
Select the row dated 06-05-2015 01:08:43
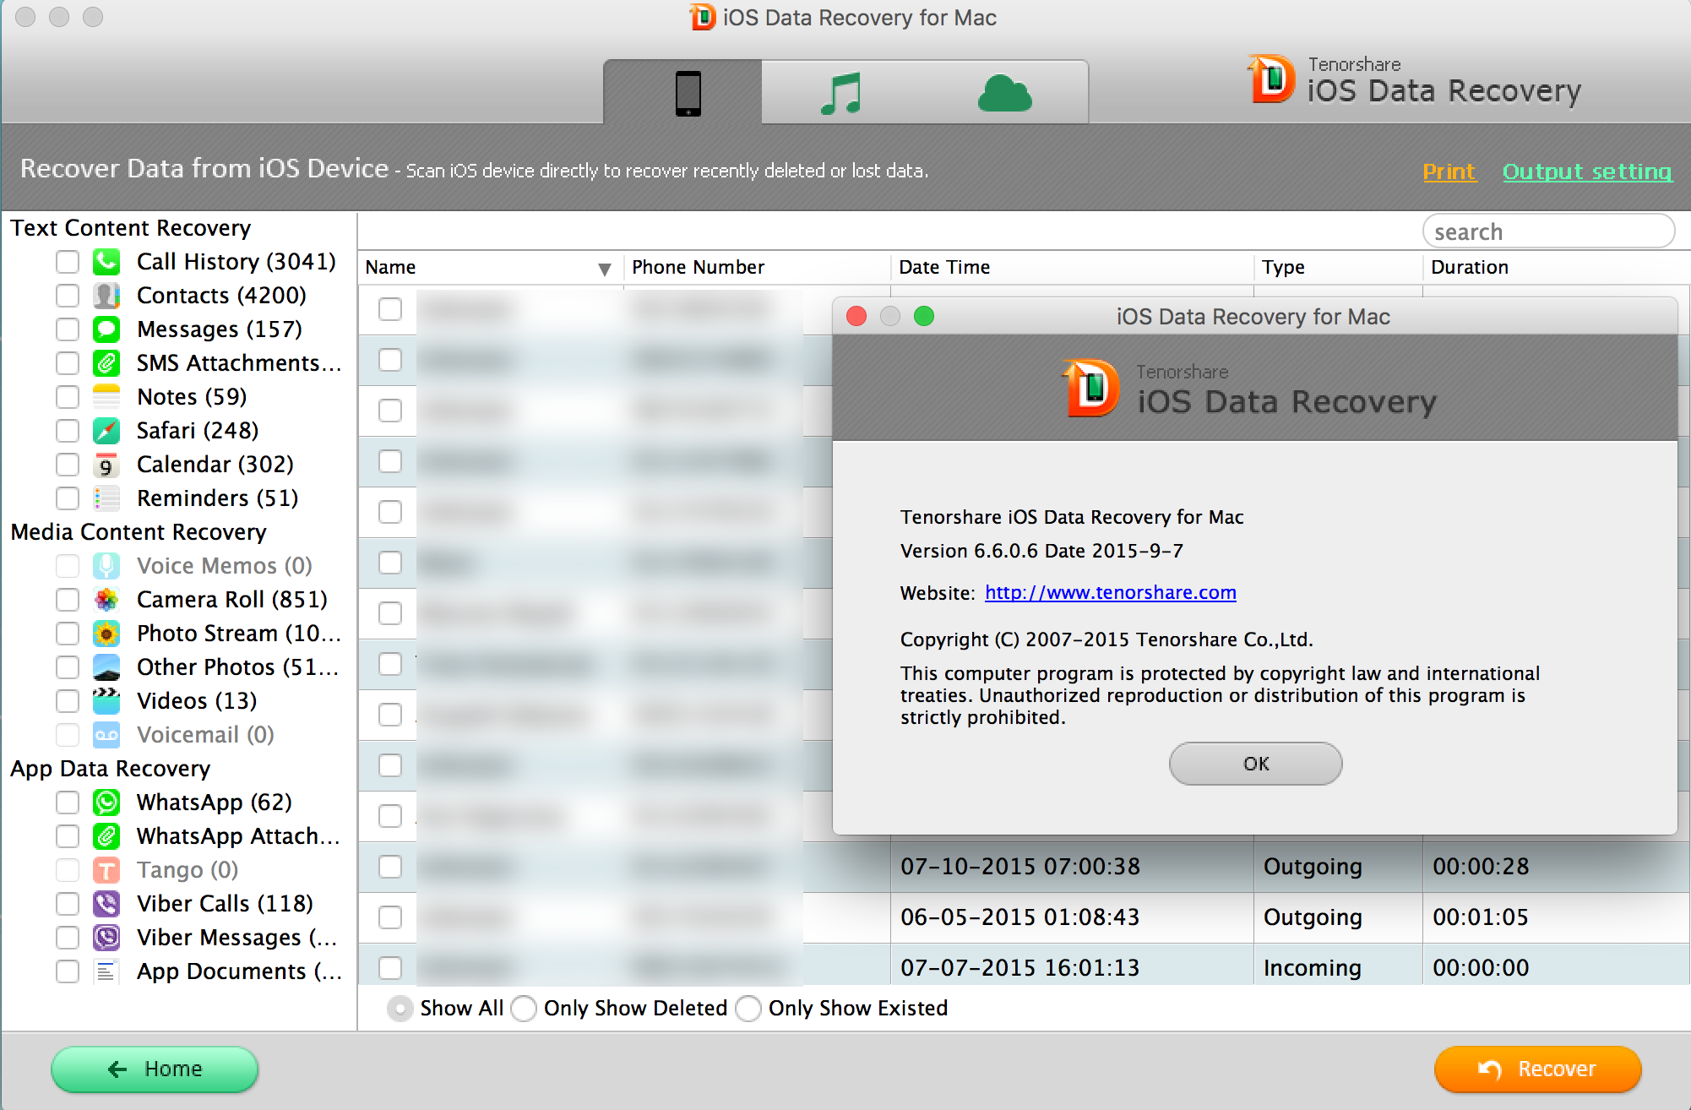click(x=1024, y=917)
